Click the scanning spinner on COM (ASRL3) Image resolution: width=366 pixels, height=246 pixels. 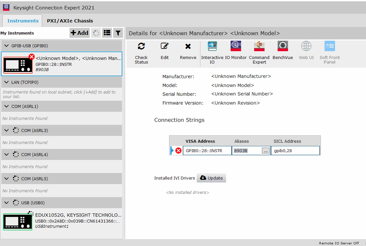coord(16,130)
